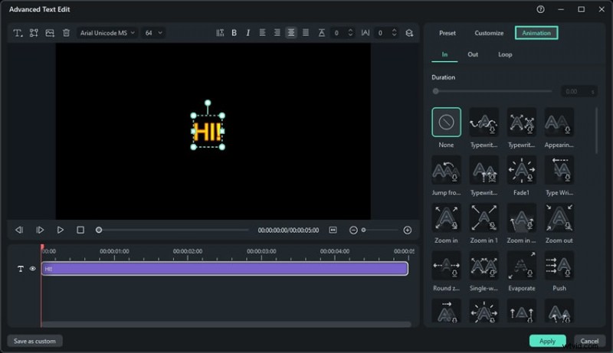Toggle bold text formatting

tap(234, 33)
